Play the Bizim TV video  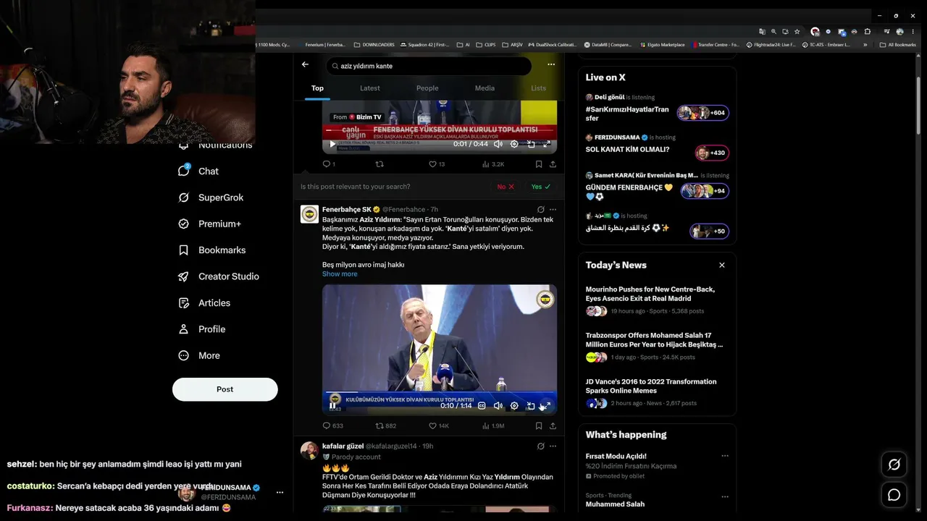point(332,144)
